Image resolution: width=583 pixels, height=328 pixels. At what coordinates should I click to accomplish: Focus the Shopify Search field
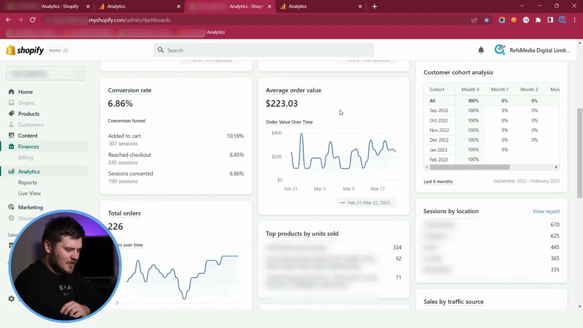(x=264, y=50)
